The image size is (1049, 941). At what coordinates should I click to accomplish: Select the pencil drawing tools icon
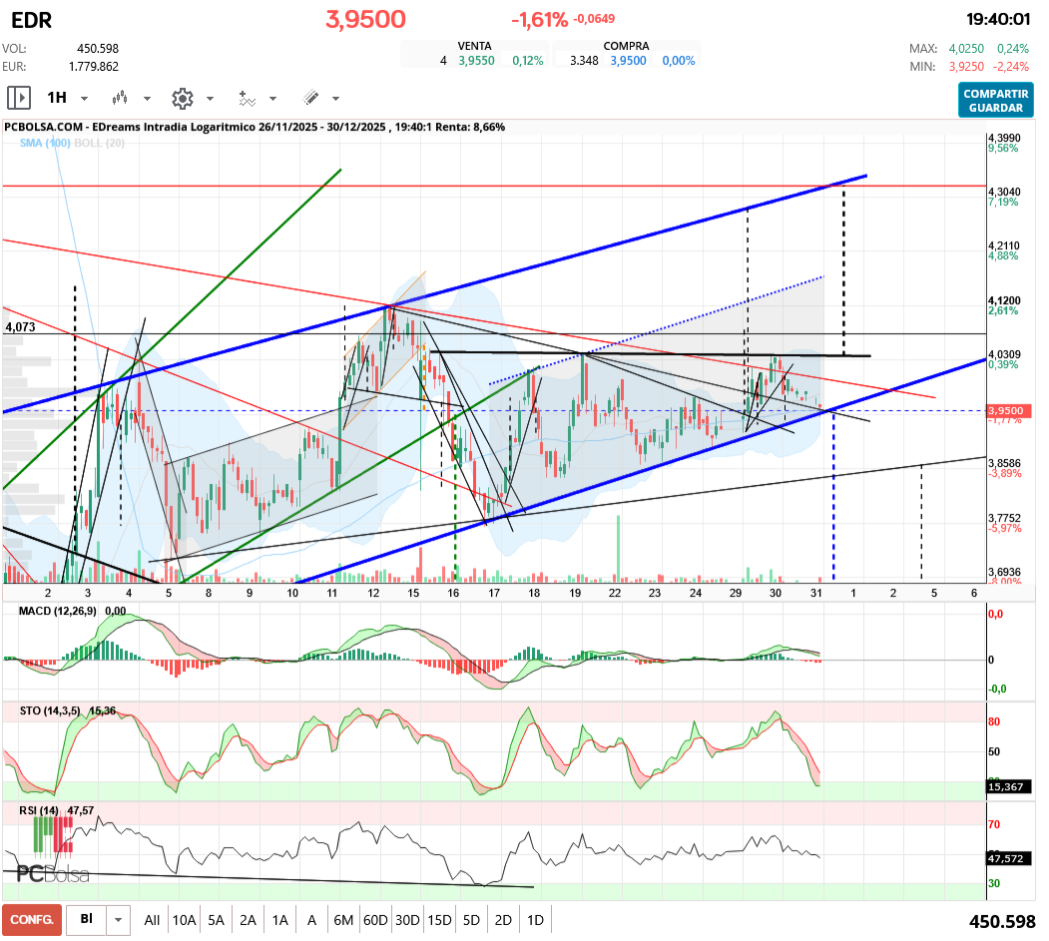[x=310, y=99]
